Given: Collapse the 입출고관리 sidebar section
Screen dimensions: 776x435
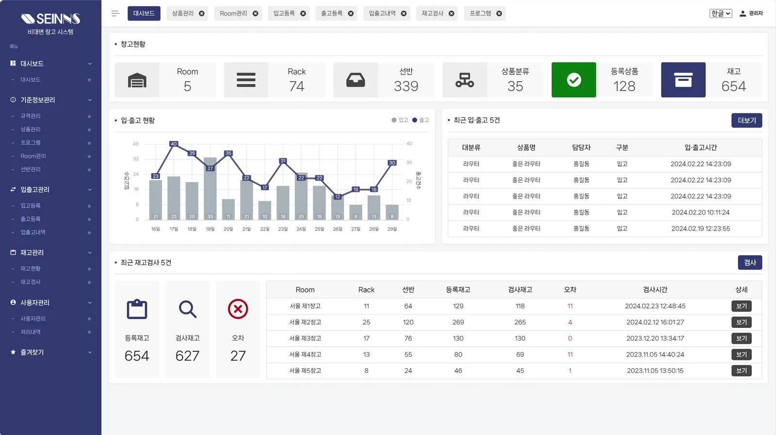Looking at the screenshot, I should [90, 190].
